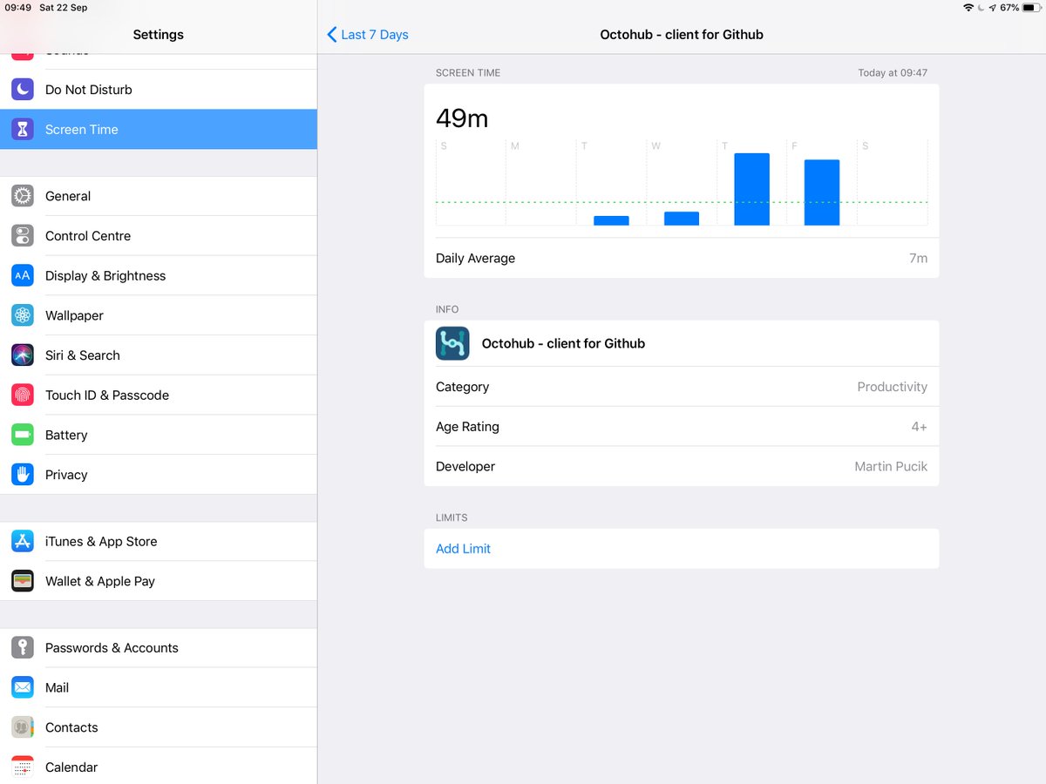Open Siri & Search settings
The image size is (1046, 784).
coord(159,355)
